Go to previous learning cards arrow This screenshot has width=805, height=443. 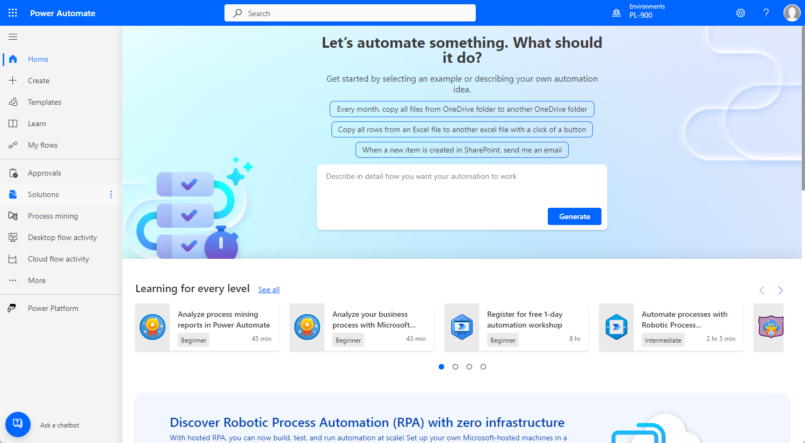(762, 291)
